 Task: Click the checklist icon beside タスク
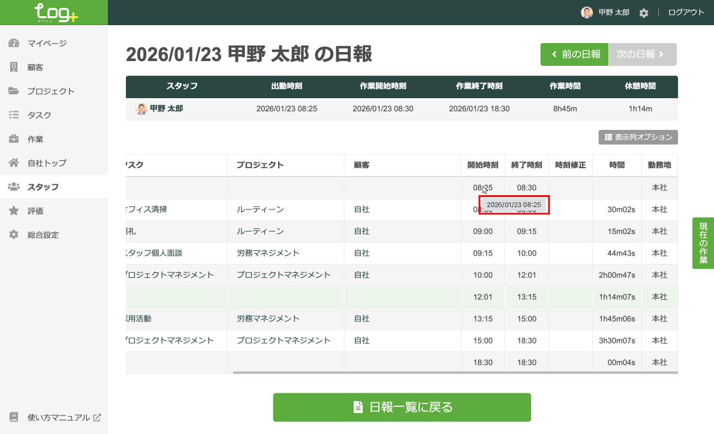click(13, 115)
